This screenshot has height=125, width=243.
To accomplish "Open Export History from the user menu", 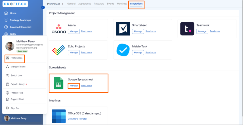I will (x=18, y=84).
